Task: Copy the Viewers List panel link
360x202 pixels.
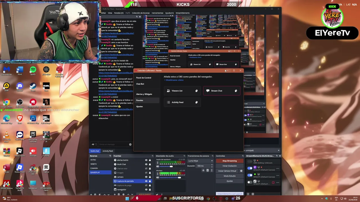Action: (x=197, y=91)
